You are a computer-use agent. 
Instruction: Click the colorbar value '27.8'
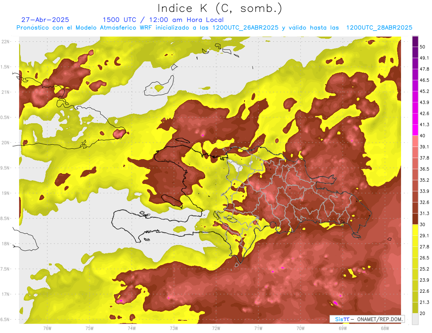click(x=424, y=247)
